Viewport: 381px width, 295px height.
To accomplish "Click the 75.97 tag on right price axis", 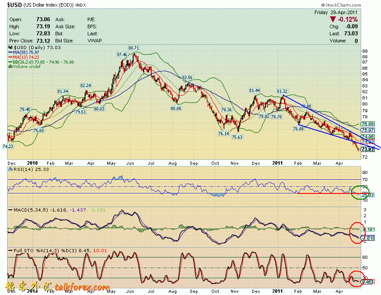I will click(x=368, y=130).
